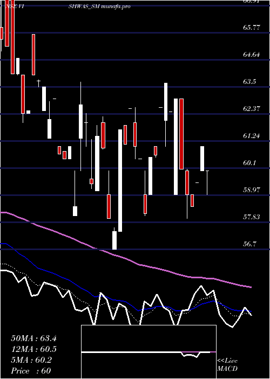Click the last candle with long lower wick

pos(207,183)
